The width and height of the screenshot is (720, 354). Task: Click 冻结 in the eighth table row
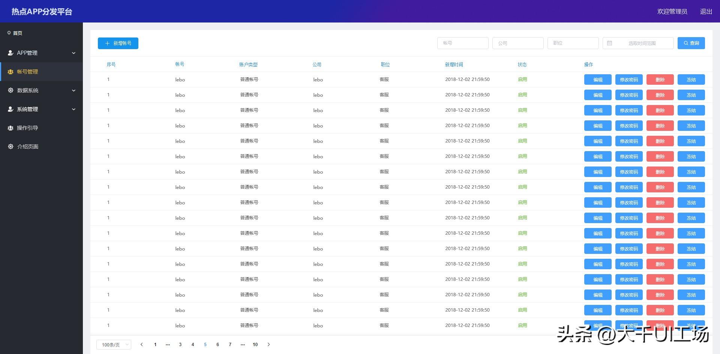[691, 187]
